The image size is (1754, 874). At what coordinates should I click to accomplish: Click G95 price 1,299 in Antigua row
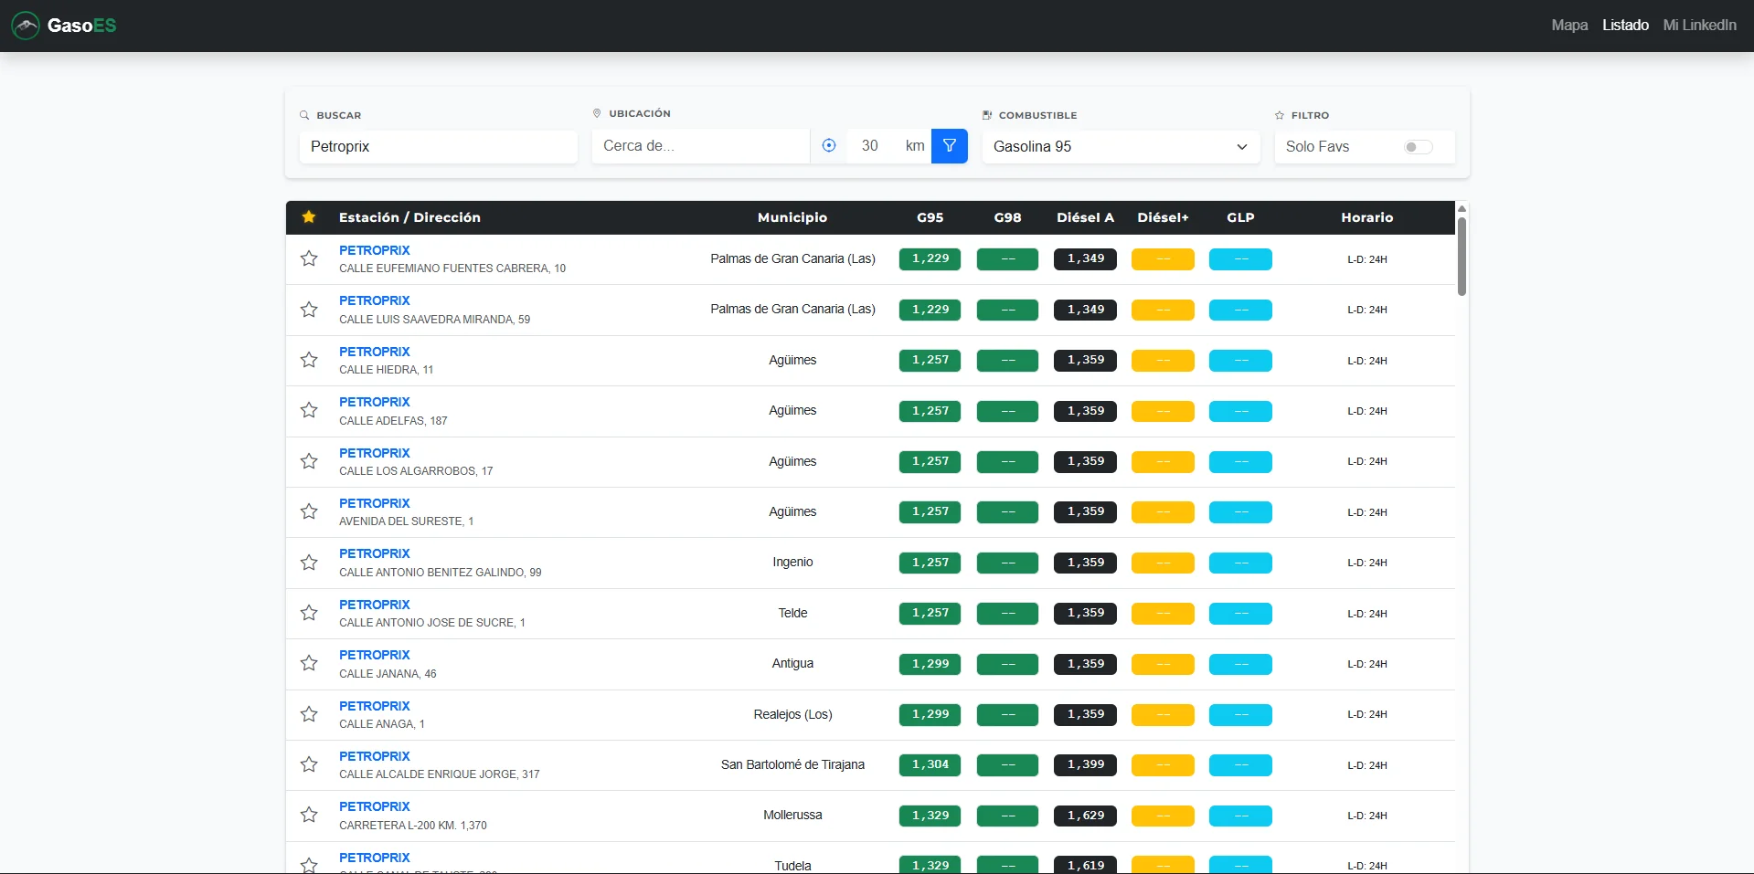point(930,664)
